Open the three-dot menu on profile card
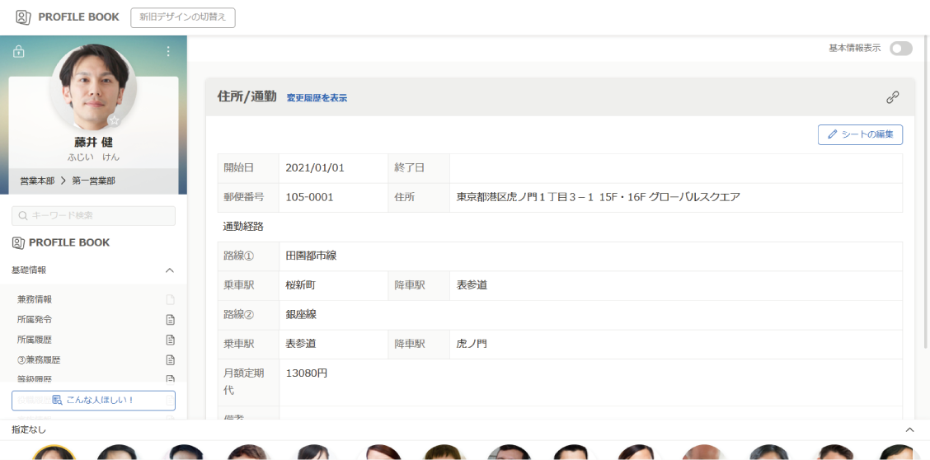Screen dimensions: 930x460 pyautogui.click(x=168, y=52)
